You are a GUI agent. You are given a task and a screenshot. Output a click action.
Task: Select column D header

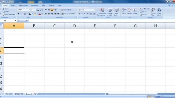tap(75, 26)
